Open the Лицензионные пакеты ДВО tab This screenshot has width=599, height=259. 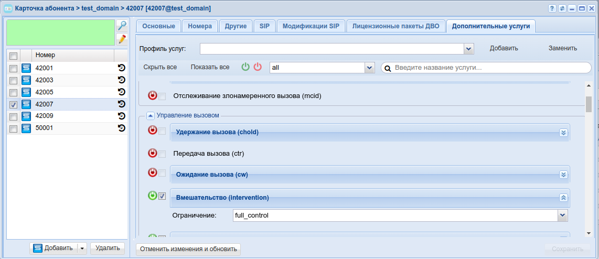point(396,26)
